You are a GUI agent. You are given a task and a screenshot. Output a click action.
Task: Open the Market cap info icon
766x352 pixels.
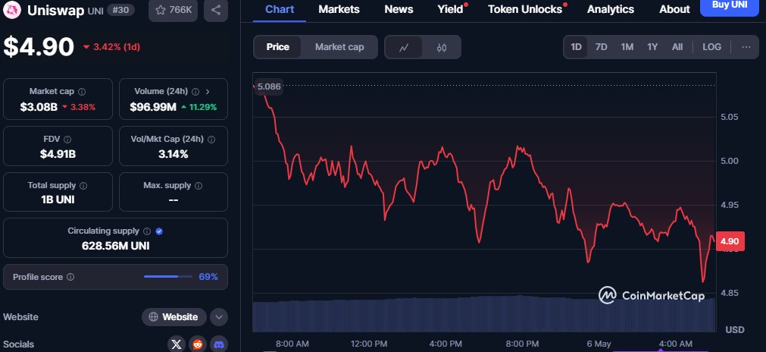pos(82,92)
